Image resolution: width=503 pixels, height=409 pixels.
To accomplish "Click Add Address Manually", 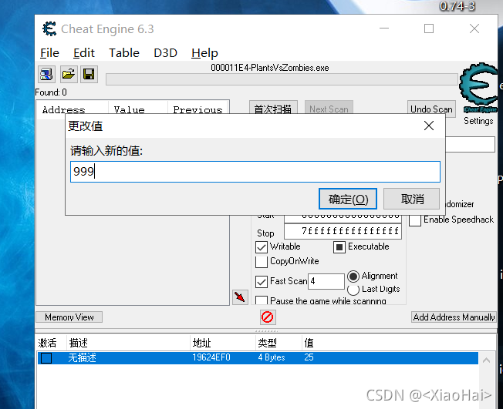I will pyautogui.click(x=454, y=317).
